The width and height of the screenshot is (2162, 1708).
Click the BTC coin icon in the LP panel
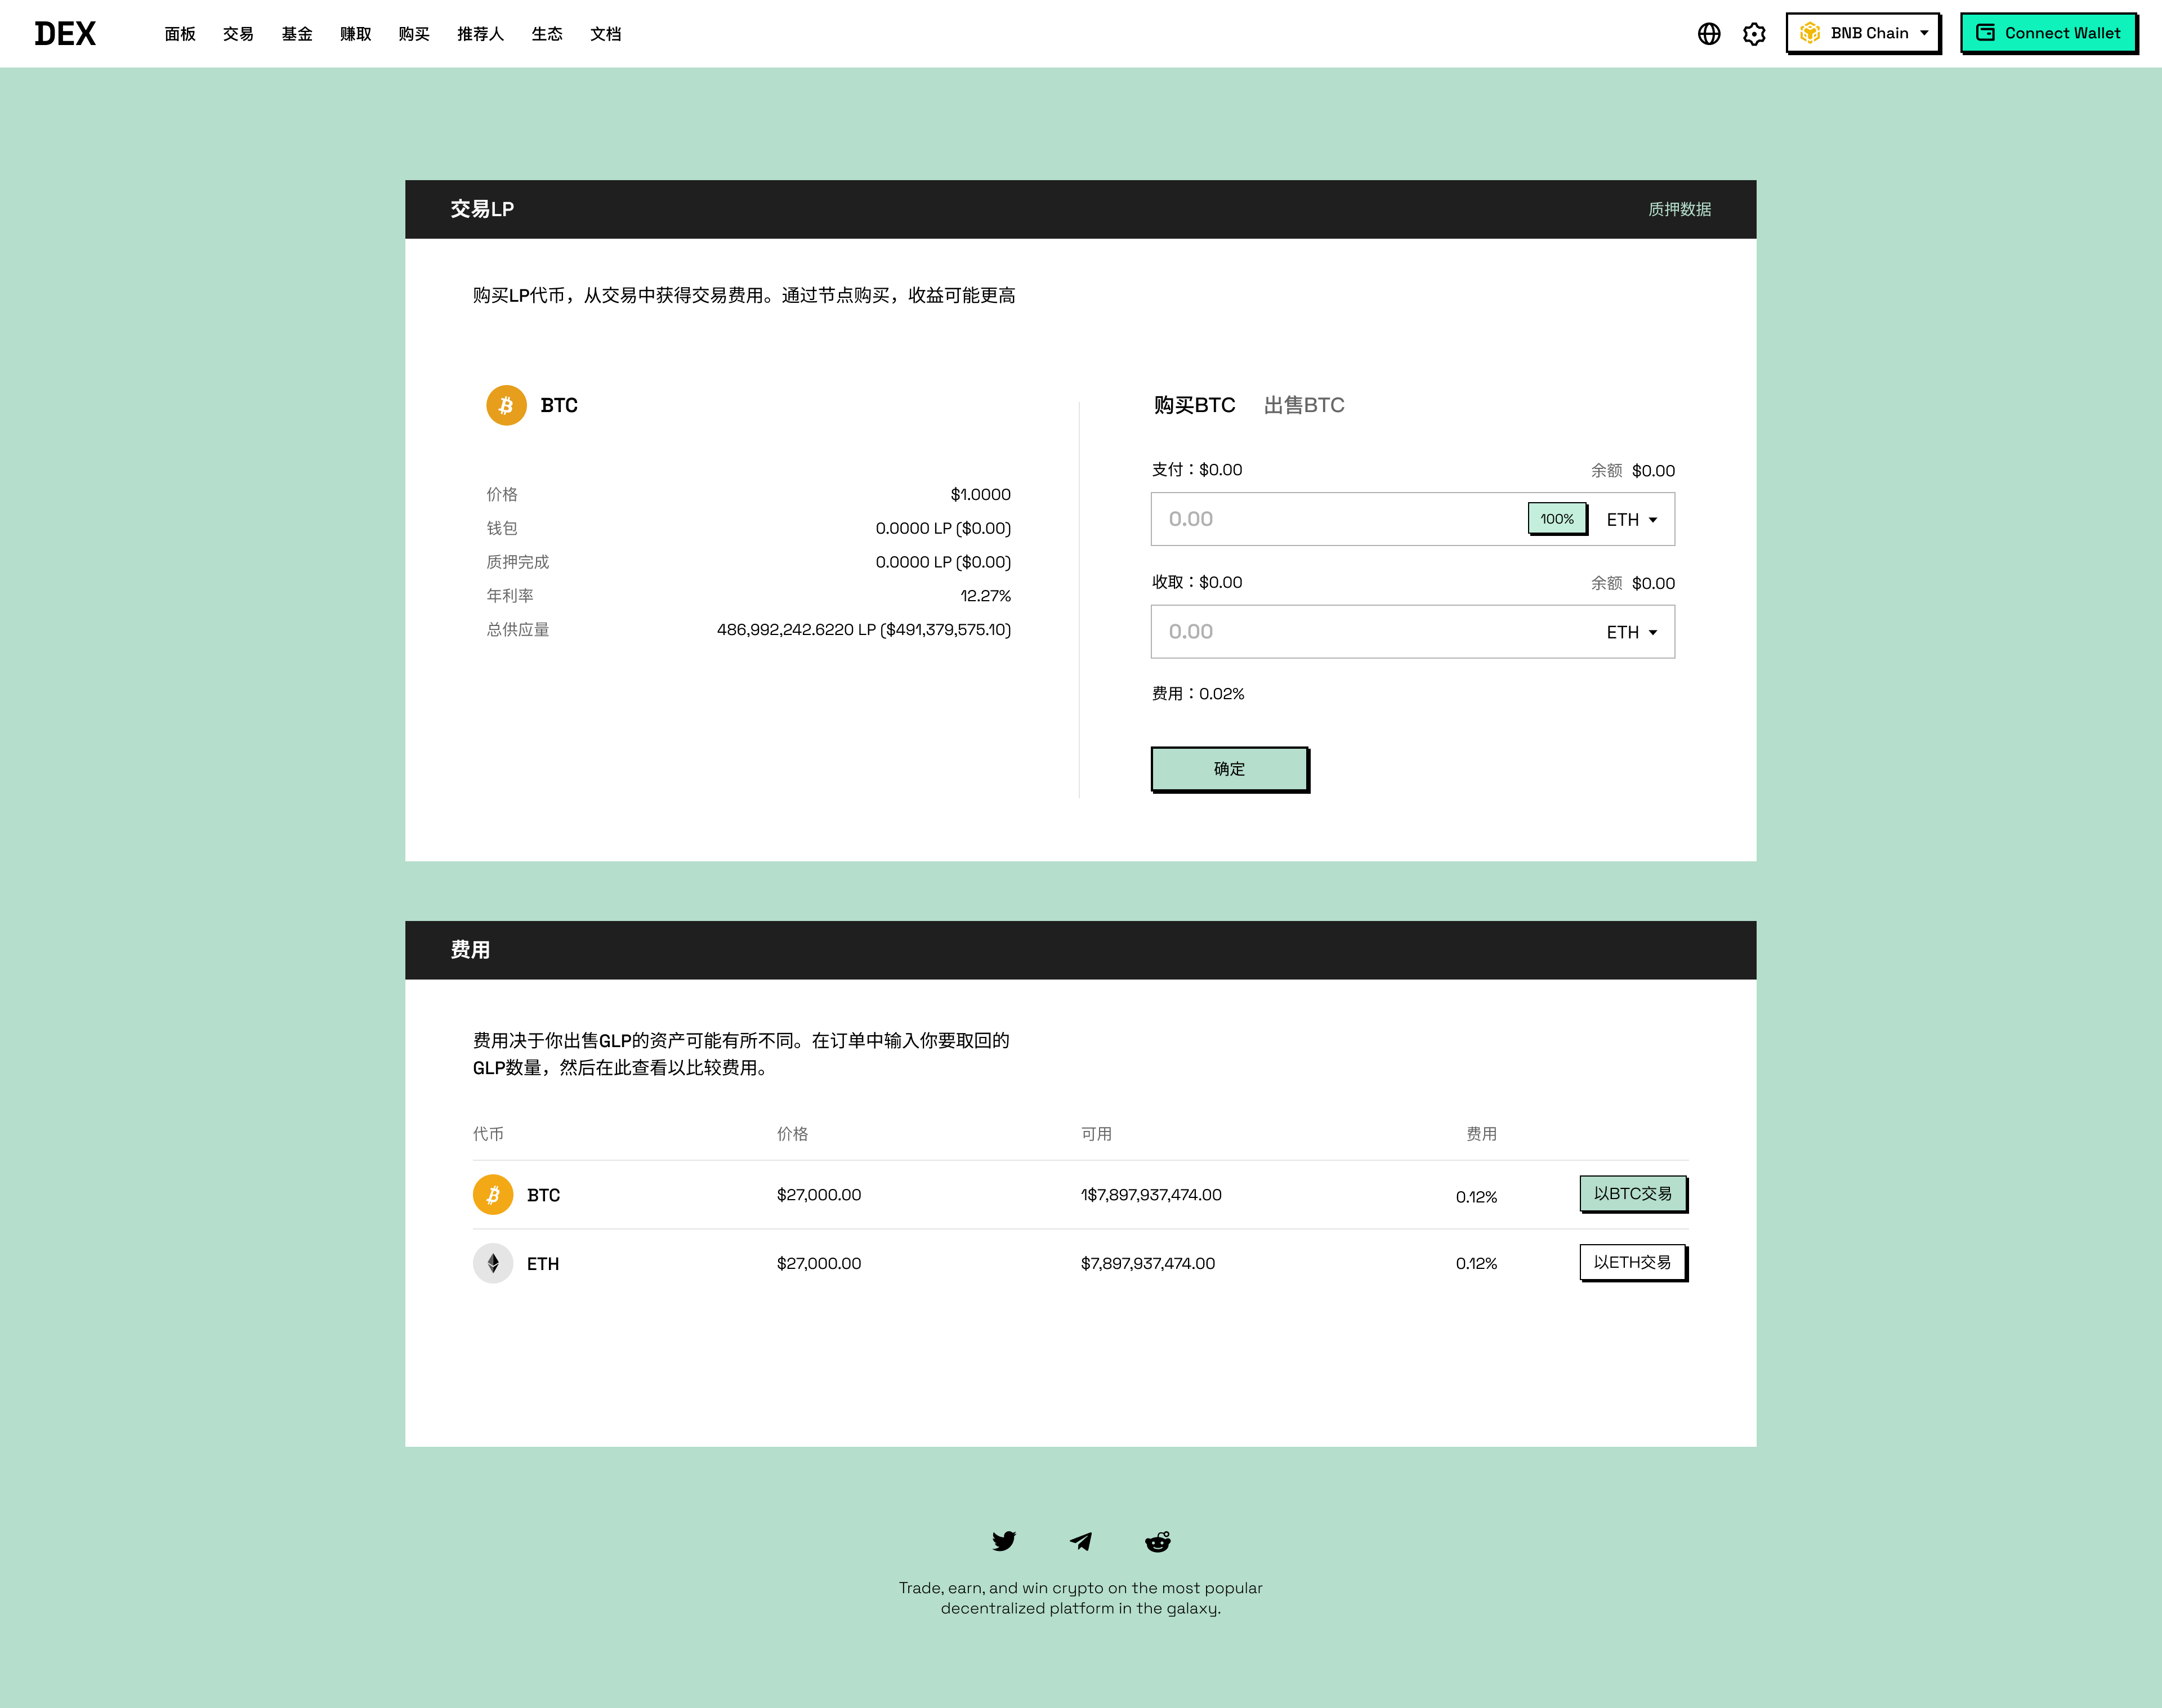point(506,405)
